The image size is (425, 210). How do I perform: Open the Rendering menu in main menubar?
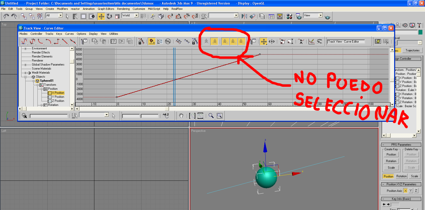tap(123, 9)
